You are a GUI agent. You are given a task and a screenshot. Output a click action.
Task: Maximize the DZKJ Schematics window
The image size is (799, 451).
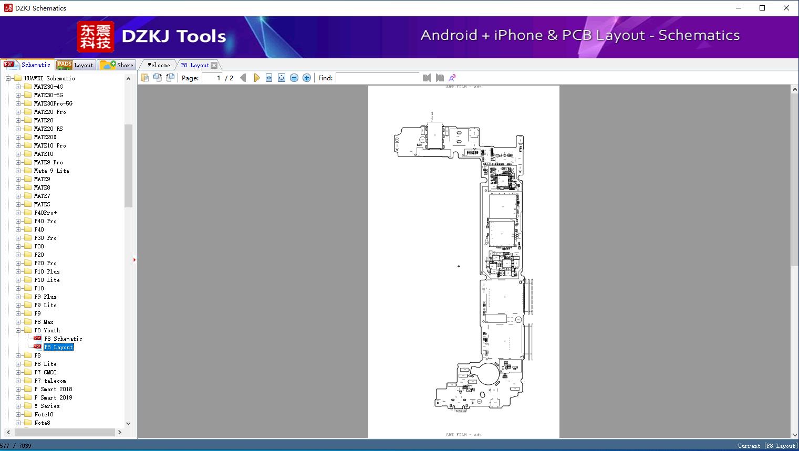[x=762, y=8]
